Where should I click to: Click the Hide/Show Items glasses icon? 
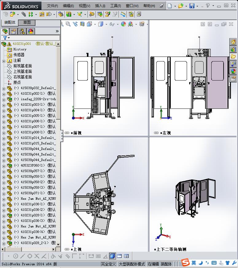click(x=112, y=24)
